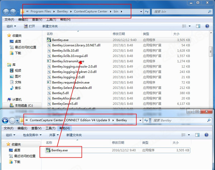Expand arrow after ContextCapture Center breadcrumb
Image resolution: width=215 pixels, height=170 pixels.
coord(110,12)
